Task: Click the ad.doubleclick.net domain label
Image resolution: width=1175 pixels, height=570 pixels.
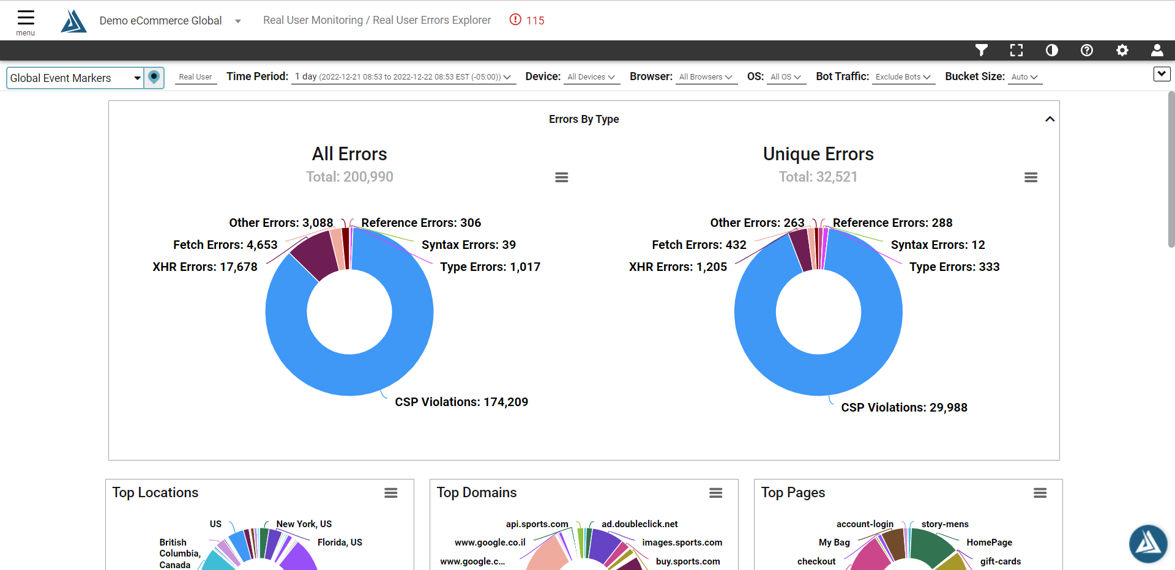Action: point(640,524)
